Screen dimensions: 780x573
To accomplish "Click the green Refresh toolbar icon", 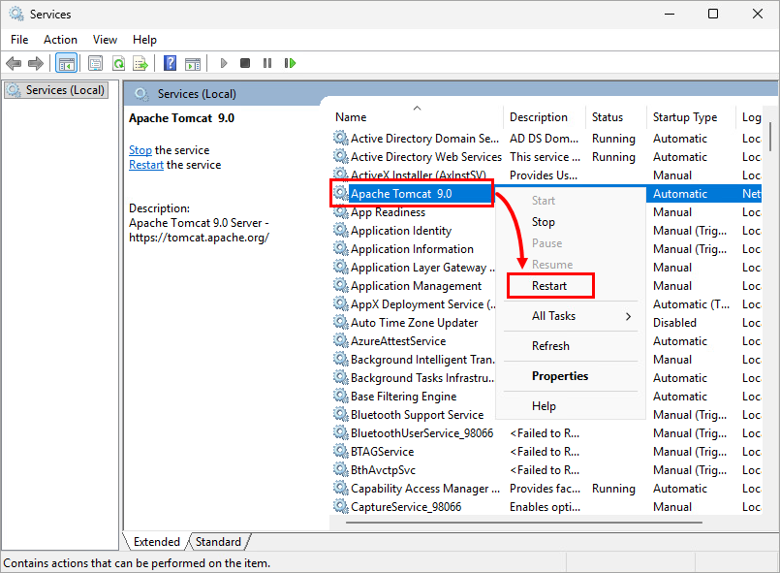I will point(117,64).
